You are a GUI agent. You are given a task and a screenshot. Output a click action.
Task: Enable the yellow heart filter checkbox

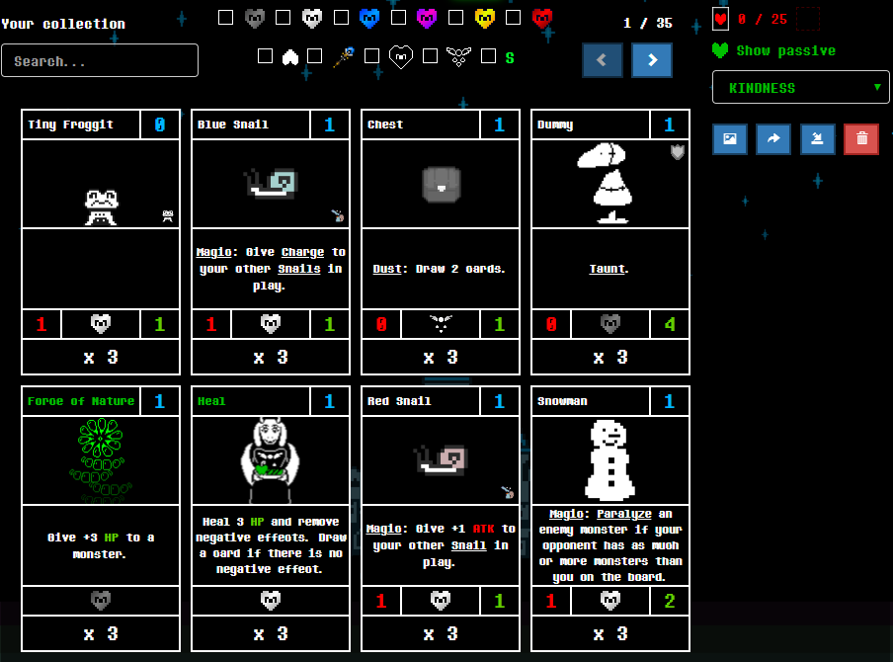pos(455,17)
